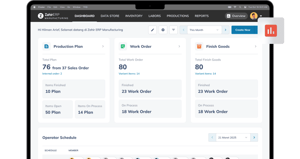
Task: Click the MEMBER column header
Action: click(73, 150)
